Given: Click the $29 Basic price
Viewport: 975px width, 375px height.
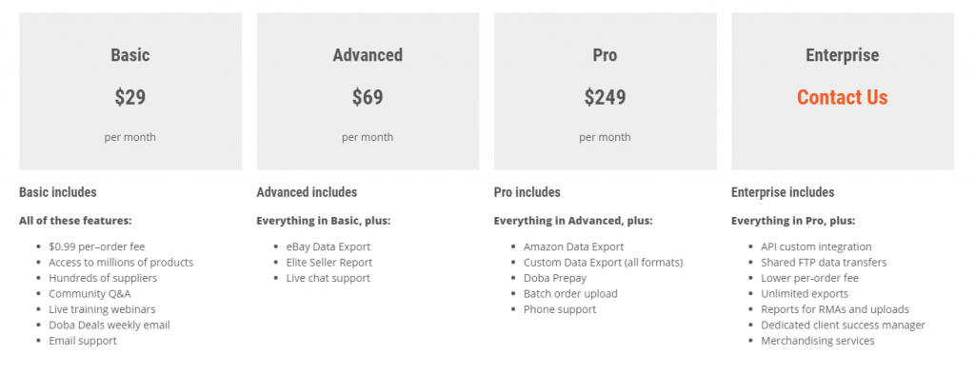Looking at the screenshot, I should click(129, 97).
